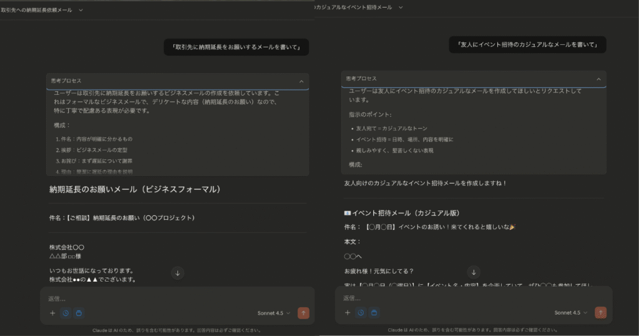639x336 pixels.
Task: Toggle the blue clock extended-thinking icon in the 納期延長 chat
Action: 66,313
